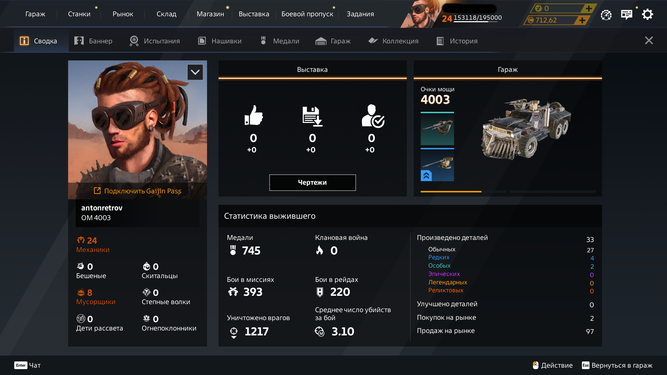Screen dimensions: 667x375
Task: Click the speedometer performance icon
Action: point(606,15)
